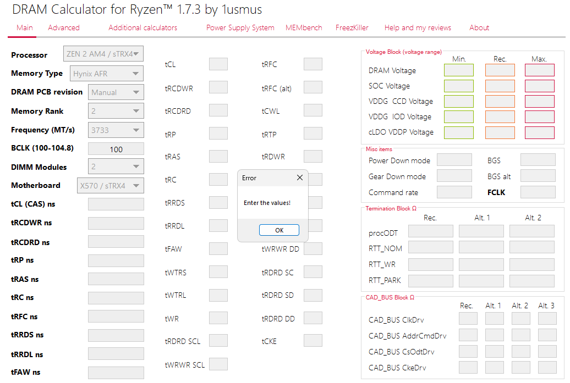
Task: Click red VDDG CCD Voltage Max. box
Action: (x=539, y=101)
